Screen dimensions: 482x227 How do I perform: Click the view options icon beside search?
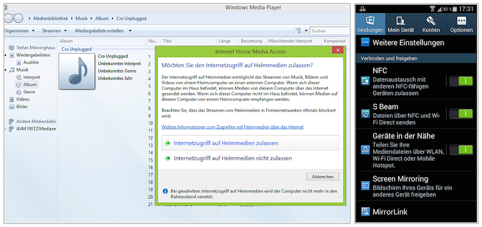[298, 31]
